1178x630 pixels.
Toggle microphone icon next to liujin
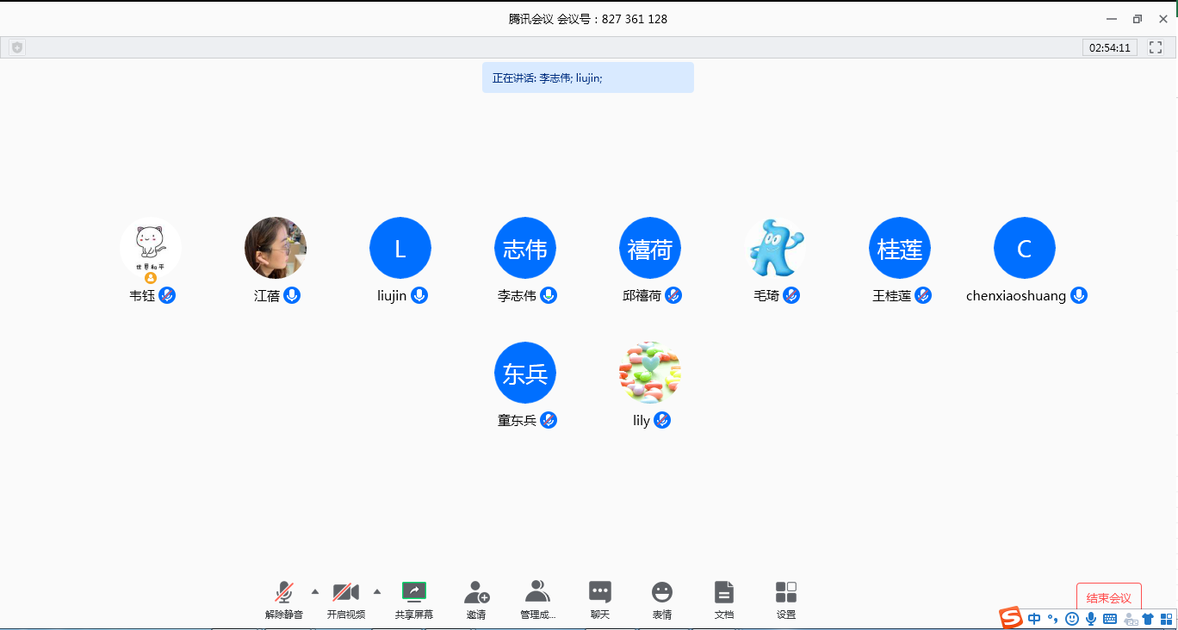click(x=419, y=296)
